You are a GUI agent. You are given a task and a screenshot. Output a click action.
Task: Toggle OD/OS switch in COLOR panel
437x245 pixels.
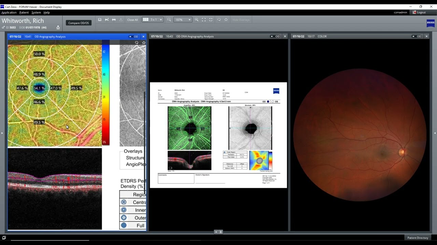(x=417, y=36)
